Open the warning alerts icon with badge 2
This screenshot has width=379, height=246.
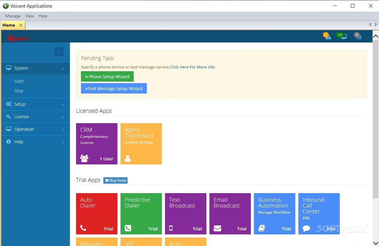click(327, 36)
